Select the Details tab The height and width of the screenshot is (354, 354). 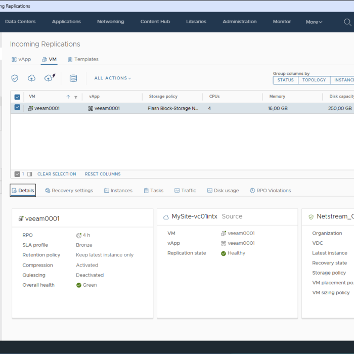click(23, 191)
